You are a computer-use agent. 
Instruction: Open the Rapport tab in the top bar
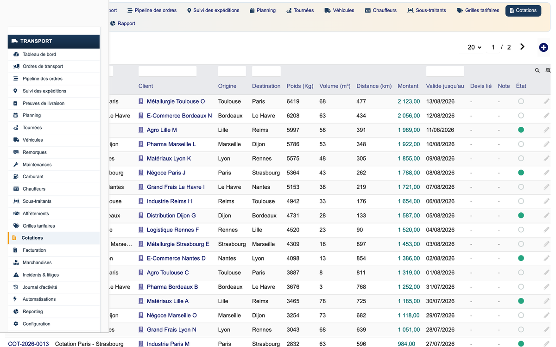pyautogui.click(x=123, y=23)
